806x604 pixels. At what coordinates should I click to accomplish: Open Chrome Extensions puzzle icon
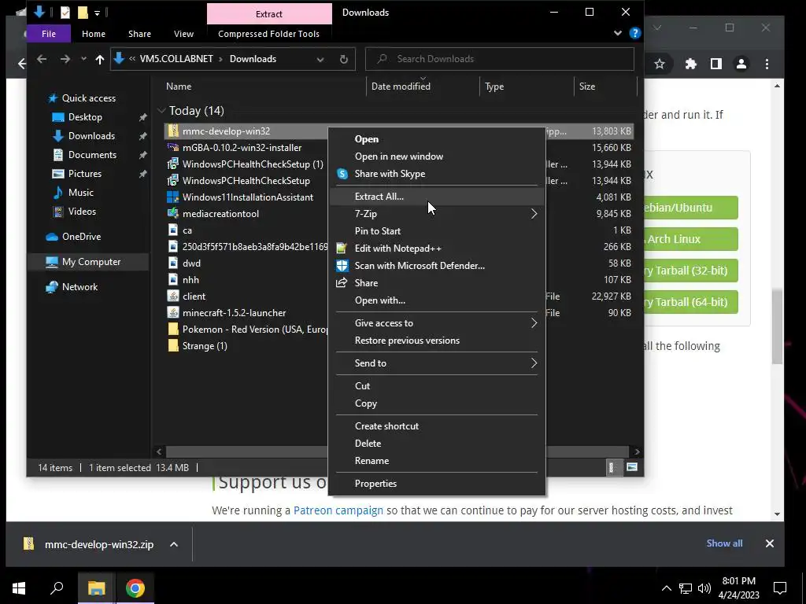pyautogui.click(x=691, y=64)
